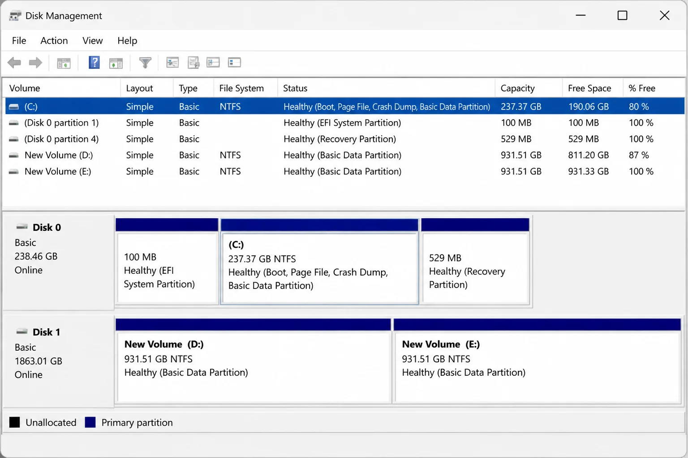
Task: Click the Show/Hide Action Pane icon
Action: pos(116,63)
